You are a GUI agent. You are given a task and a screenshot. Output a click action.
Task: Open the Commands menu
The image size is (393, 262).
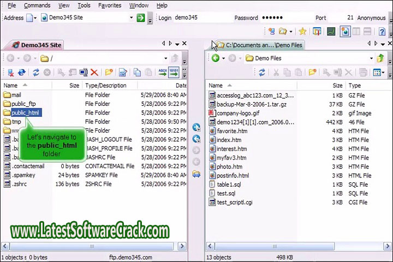(37, 5)
